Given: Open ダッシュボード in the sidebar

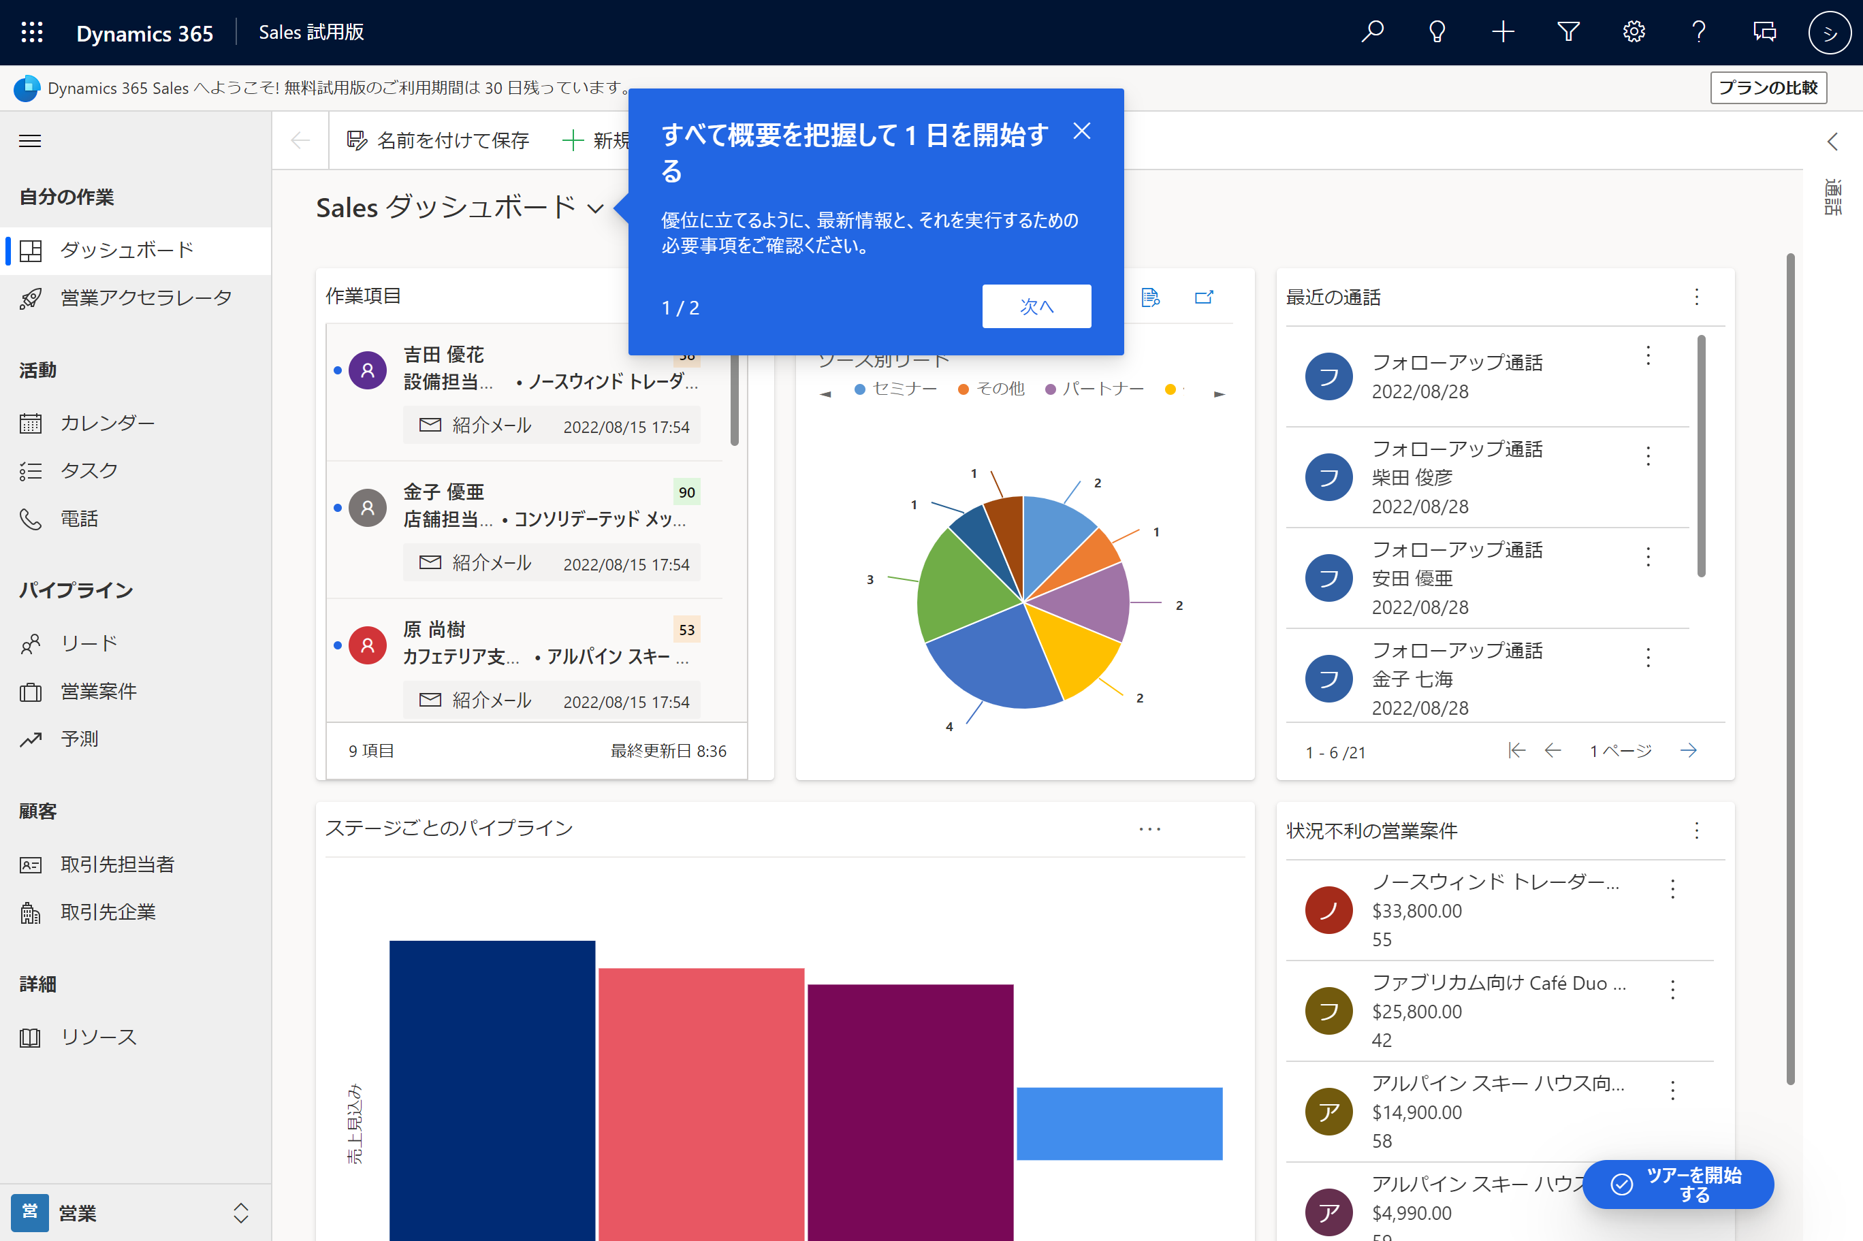Looking at the screenshot, I should [x=136, y=250].
